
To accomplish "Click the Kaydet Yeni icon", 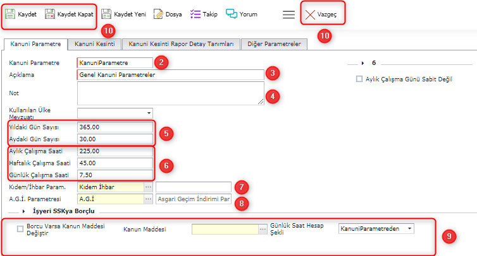I will pos(107,14).
